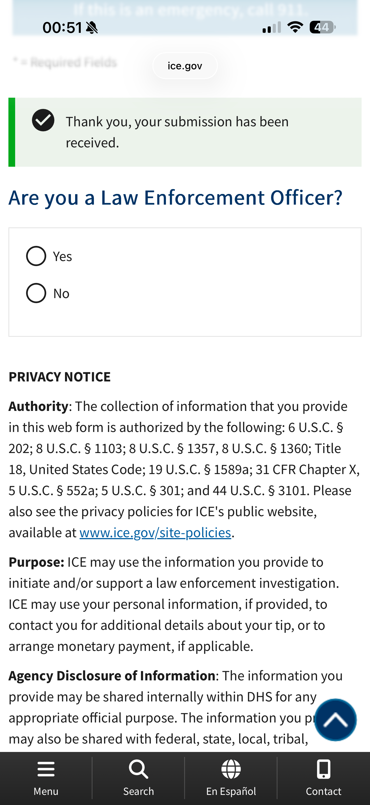Tap the silent mode bell icon
Viewport: 370px width, 805px height.
pyautogui.click(x=92, y=28)
